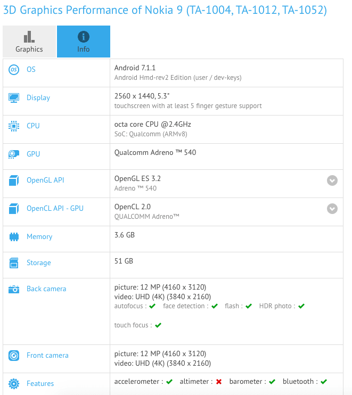
Task: Click the Qualcomm Adreno 540 GPU value
Action: (155, 153)
